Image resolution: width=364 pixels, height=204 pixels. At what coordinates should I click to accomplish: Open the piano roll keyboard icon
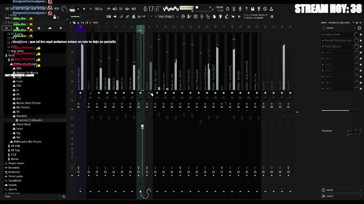(109, 17)
